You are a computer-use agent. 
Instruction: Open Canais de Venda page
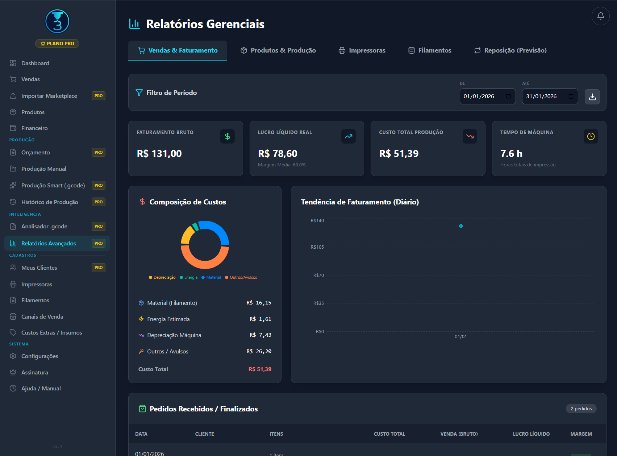(x=42, y=316)
